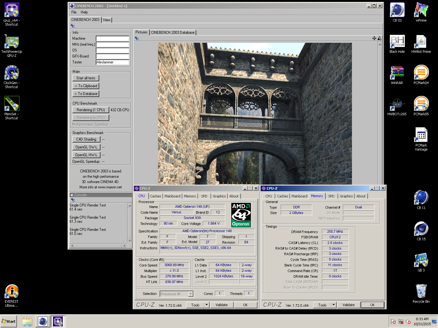
Task: Open the File menu in Cinebench
Action: [74, 12]
